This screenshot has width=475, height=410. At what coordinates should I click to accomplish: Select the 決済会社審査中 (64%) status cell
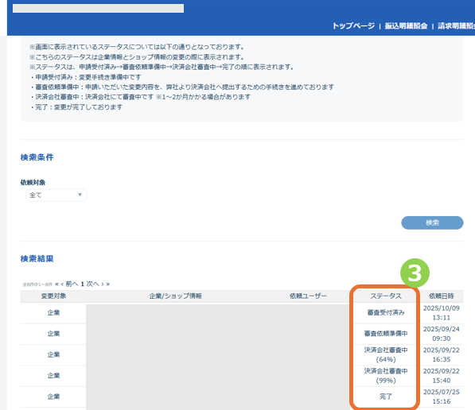(x=386, y=354)
